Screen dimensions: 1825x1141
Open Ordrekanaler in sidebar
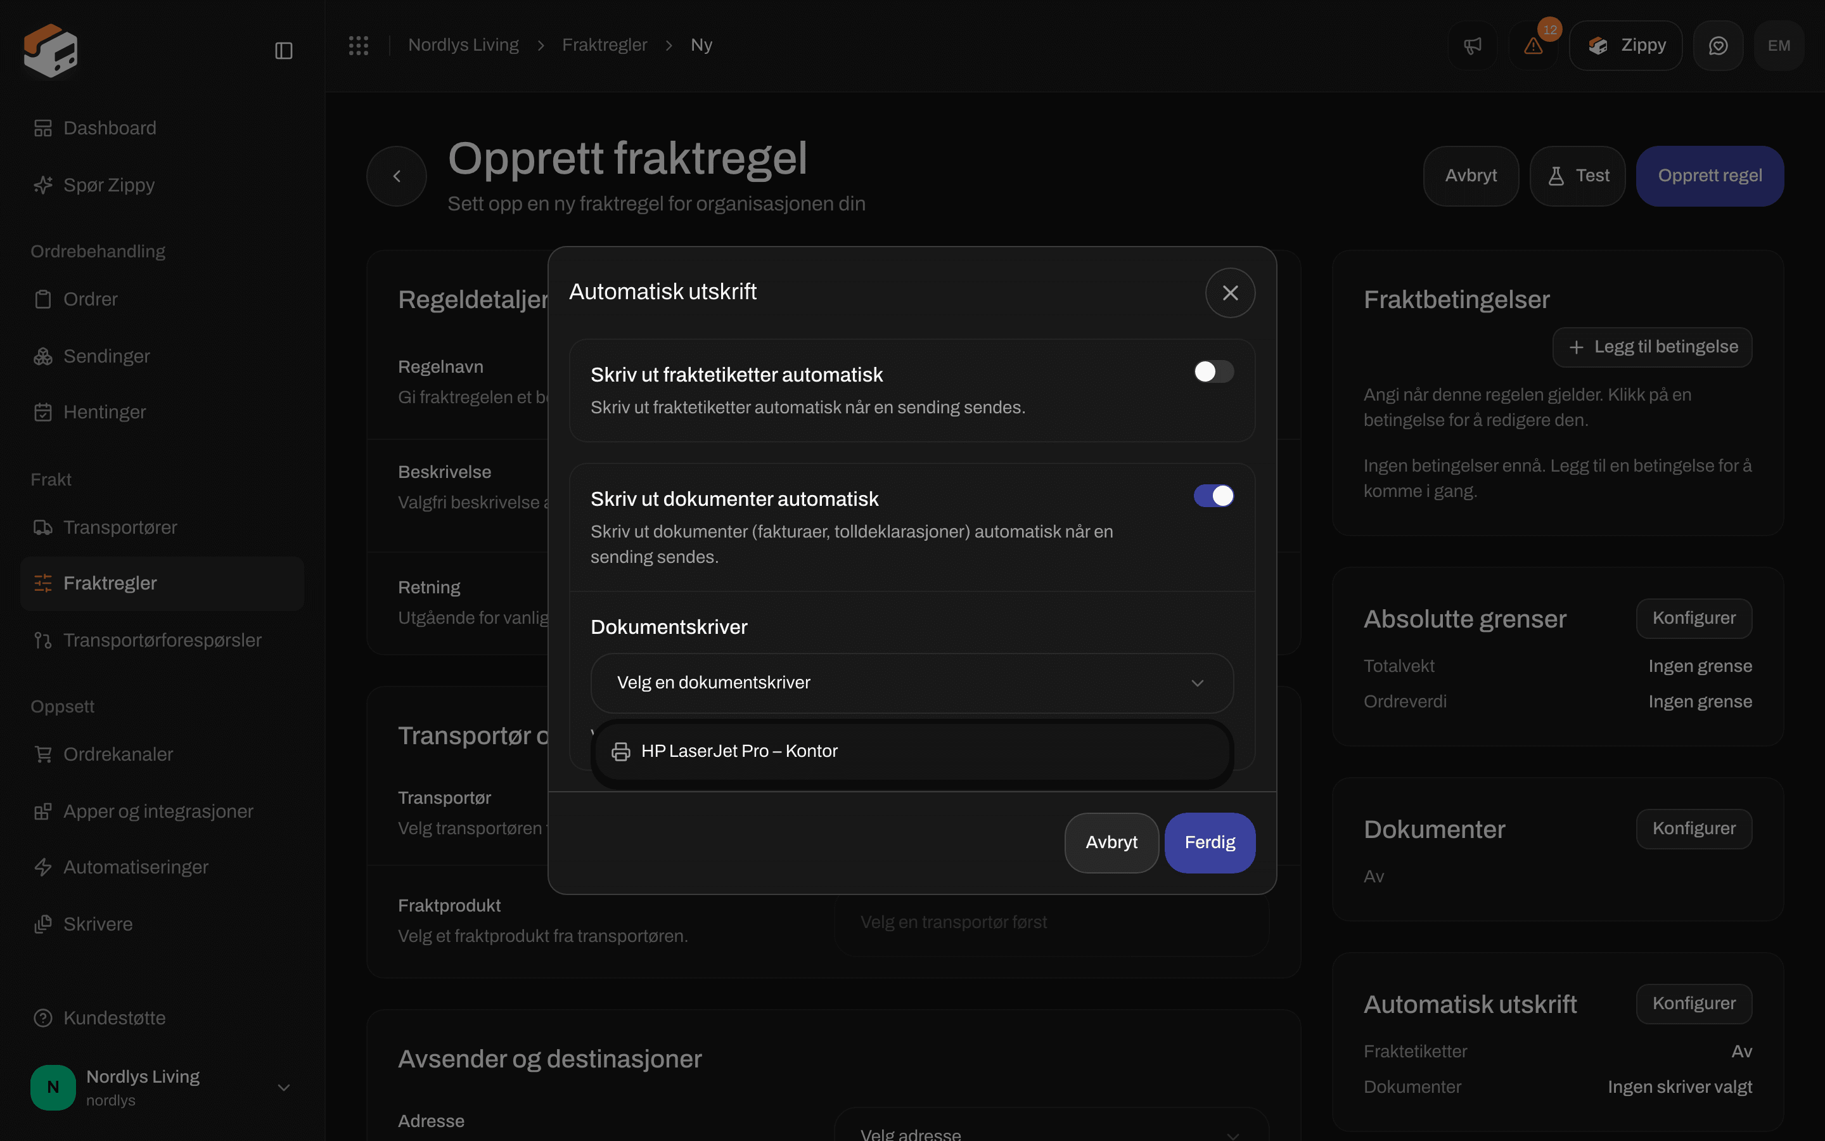[162, 754]
